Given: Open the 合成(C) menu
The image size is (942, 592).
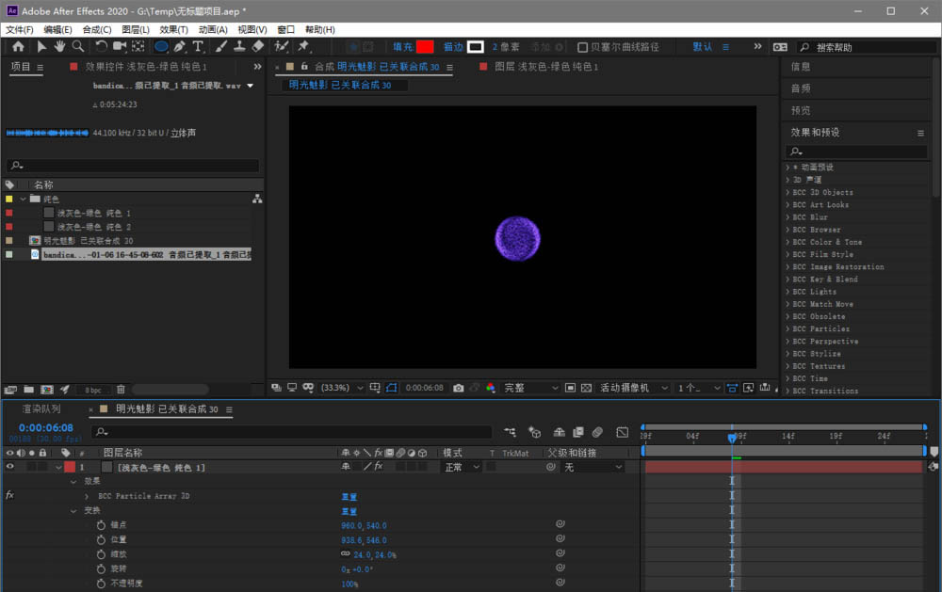Looking at the screenshot, I should point(97,29).
